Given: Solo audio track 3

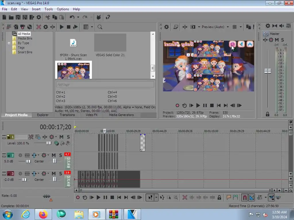Looking at the screenshot, I should point(60,174).
